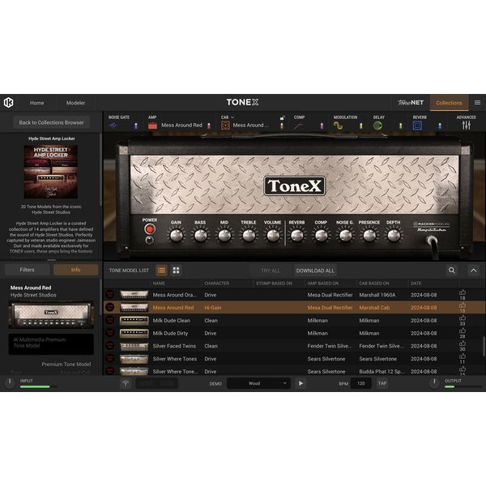Screen dimensions: 486x486
Task: Toggle Reverb on/off LED
Action: pos(440,126)
